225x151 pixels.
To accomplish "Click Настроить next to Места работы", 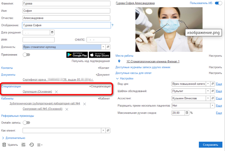I will pos(215,56).
